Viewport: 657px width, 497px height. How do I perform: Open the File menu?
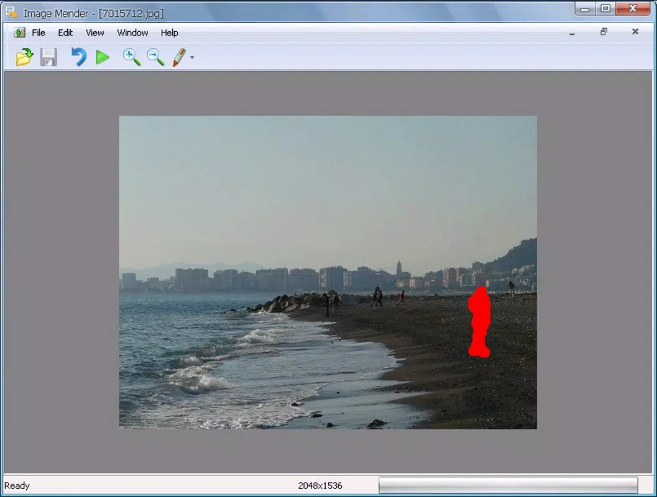point(38,33)
